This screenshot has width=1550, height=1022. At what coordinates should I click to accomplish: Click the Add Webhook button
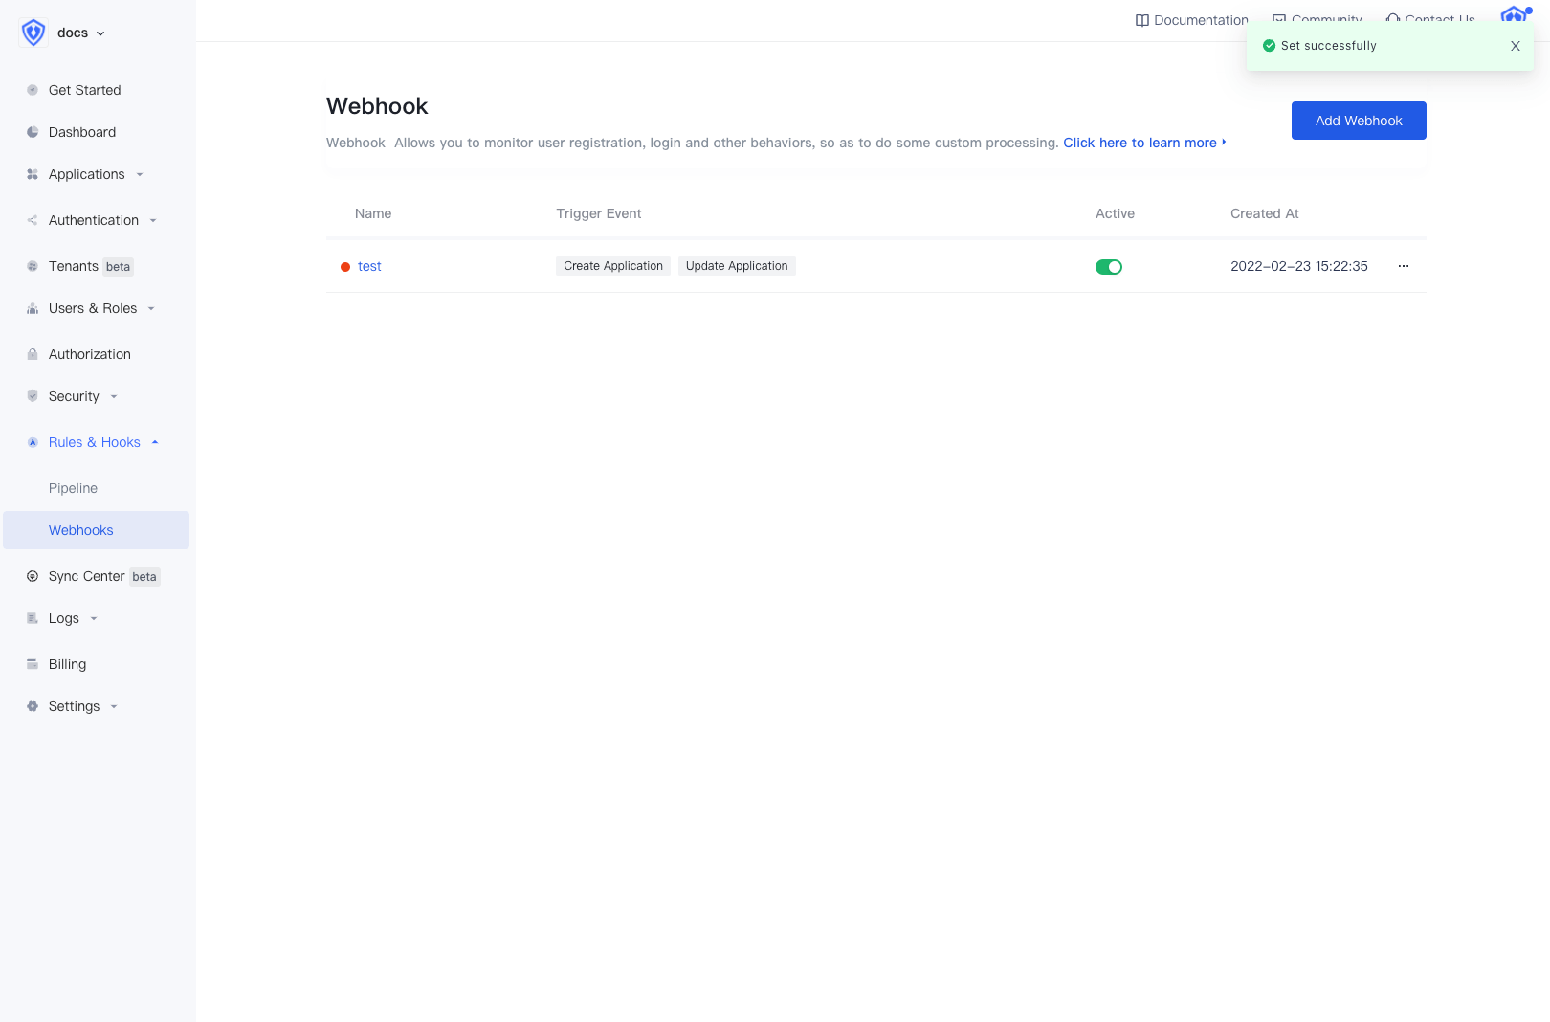coord(1358,121)
